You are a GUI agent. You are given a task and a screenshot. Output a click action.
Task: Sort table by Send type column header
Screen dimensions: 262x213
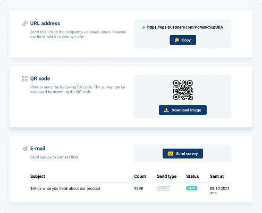pyautogui.click(x=167, y=176)
